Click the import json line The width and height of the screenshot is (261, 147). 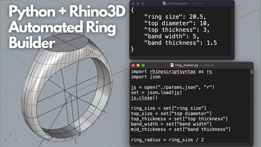[146, 77]
